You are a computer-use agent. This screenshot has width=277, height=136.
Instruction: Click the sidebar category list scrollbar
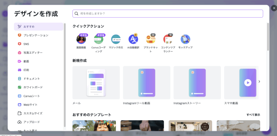[65, 75]
